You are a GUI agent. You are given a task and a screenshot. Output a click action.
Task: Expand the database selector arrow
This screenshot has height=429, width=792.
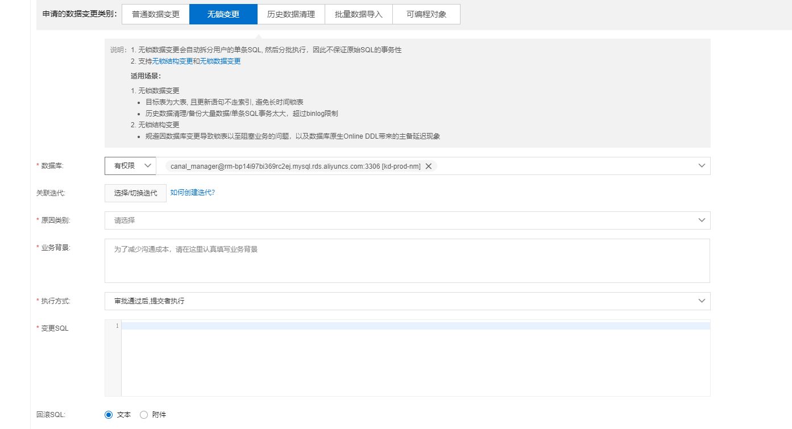(702, 166)
